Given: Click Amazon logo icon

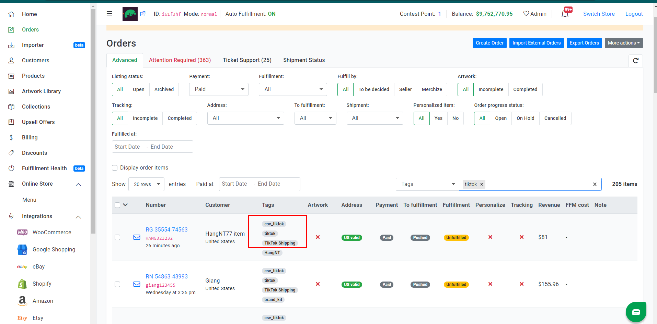Looking at the screenshot, I should tap(22, 301).
